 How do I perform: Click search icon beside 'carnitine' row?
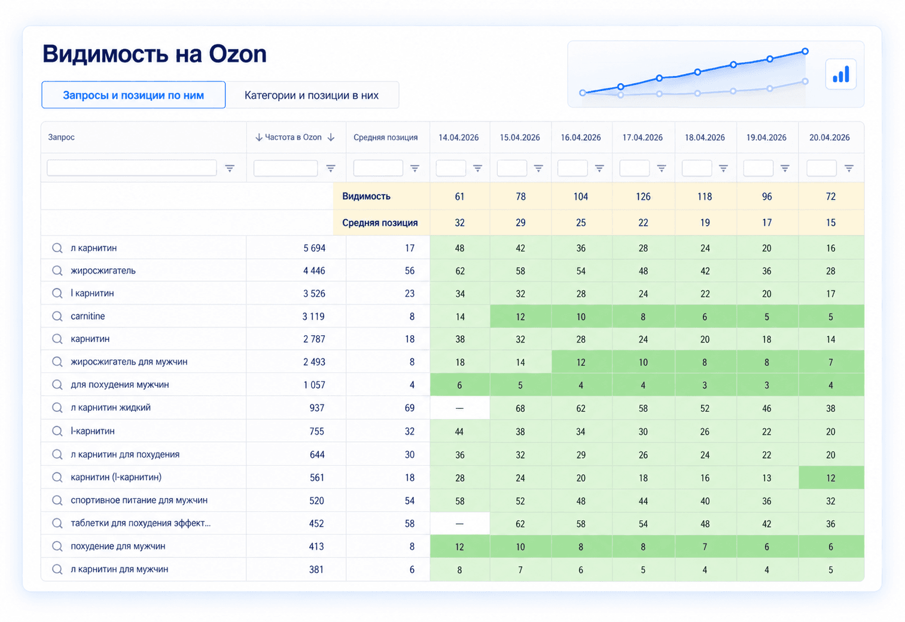(57, 316)
